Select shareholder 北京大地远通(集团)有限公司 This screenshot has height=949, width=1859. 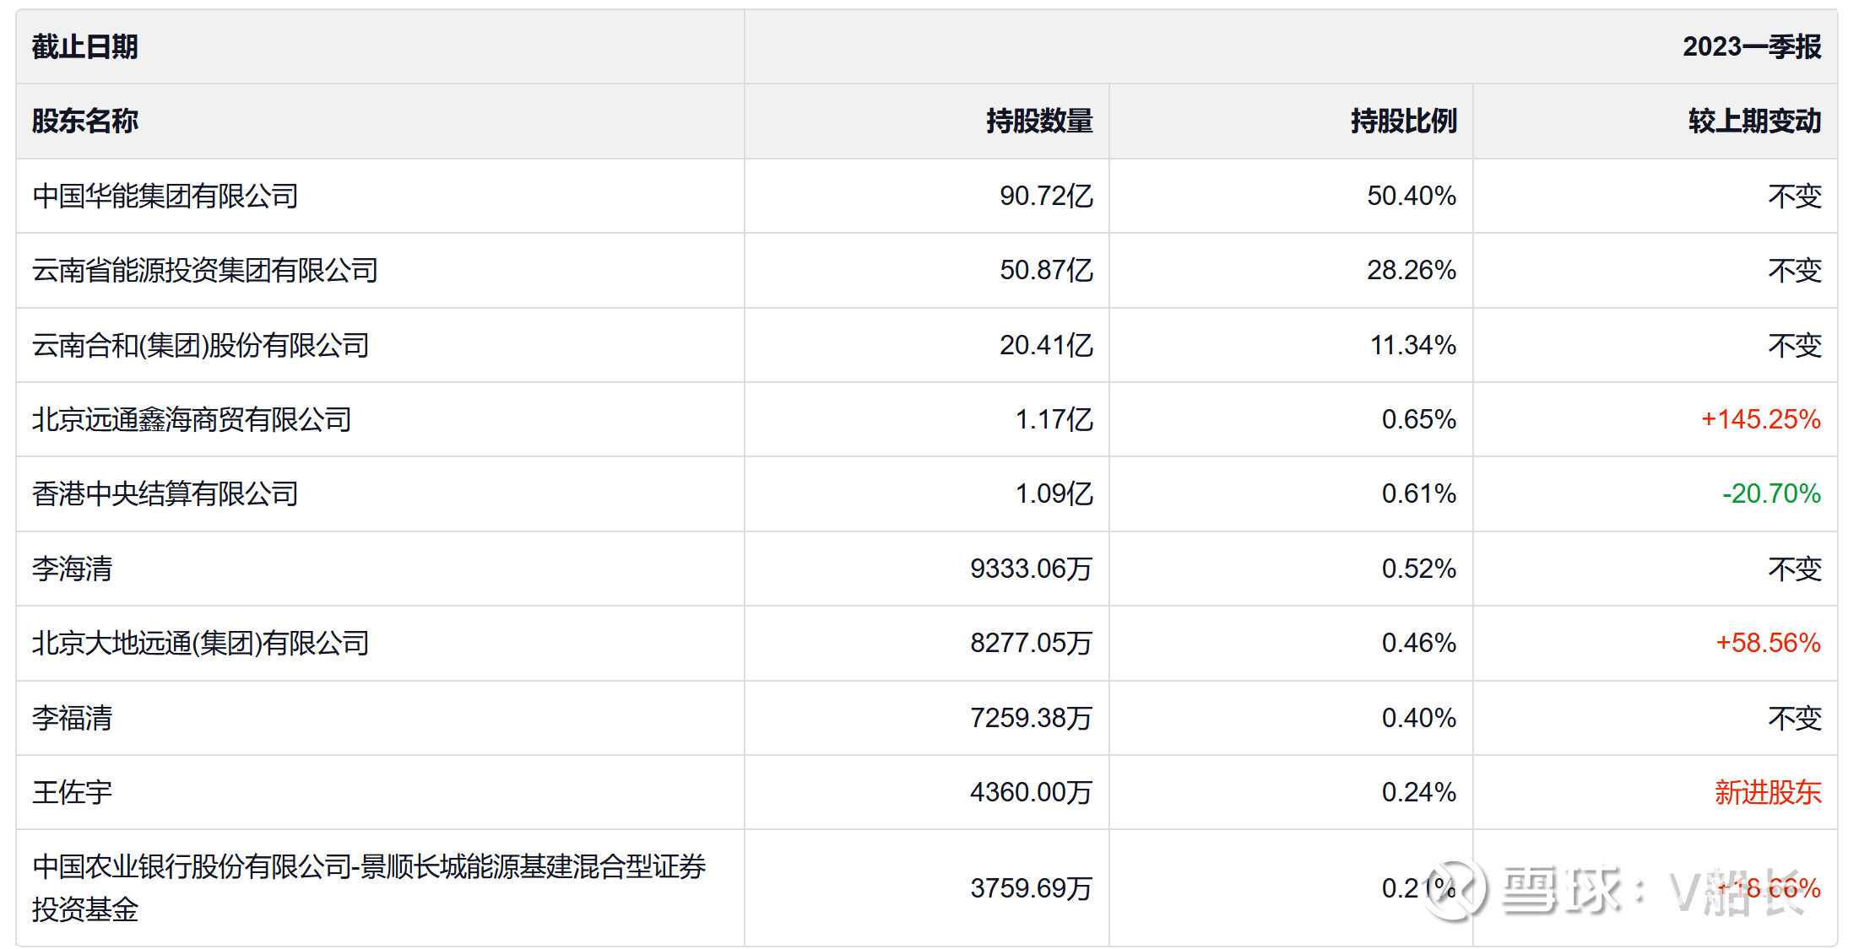[x=201, y=643]
